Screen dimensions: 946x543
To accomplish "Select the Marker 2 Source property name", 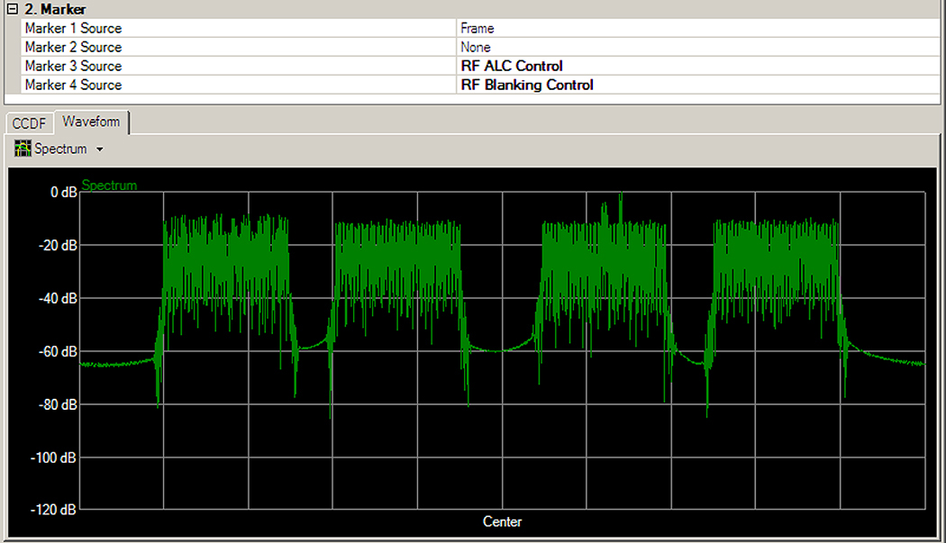I will click(x=73, y=47).
